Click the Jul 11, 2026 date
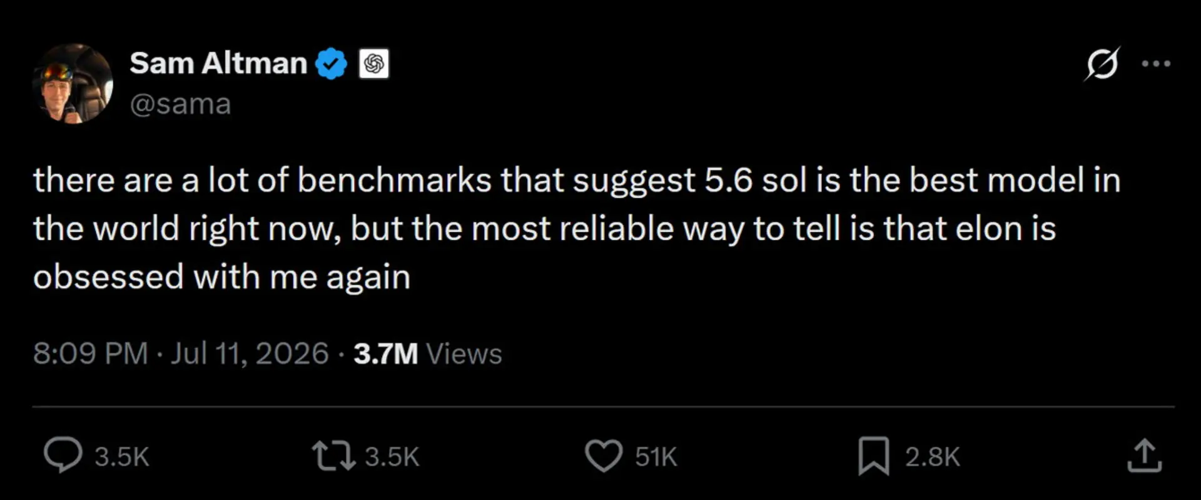 (x=250, y=354)
